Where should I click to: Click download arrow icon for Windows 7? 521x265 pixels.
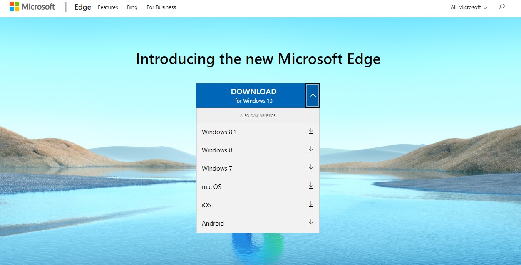pyautogui.click(x=311, y=168)
